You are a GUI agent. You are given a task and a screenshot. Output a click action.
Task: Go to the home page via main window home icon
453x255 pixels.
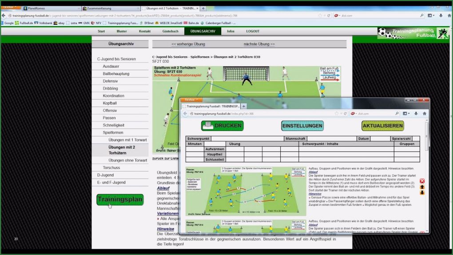click(449, 16)
